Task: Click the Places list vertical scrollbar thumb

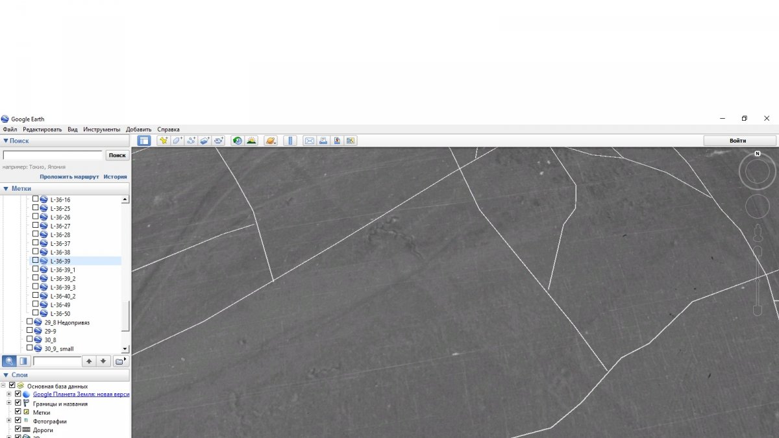Action: coord(125,315)
